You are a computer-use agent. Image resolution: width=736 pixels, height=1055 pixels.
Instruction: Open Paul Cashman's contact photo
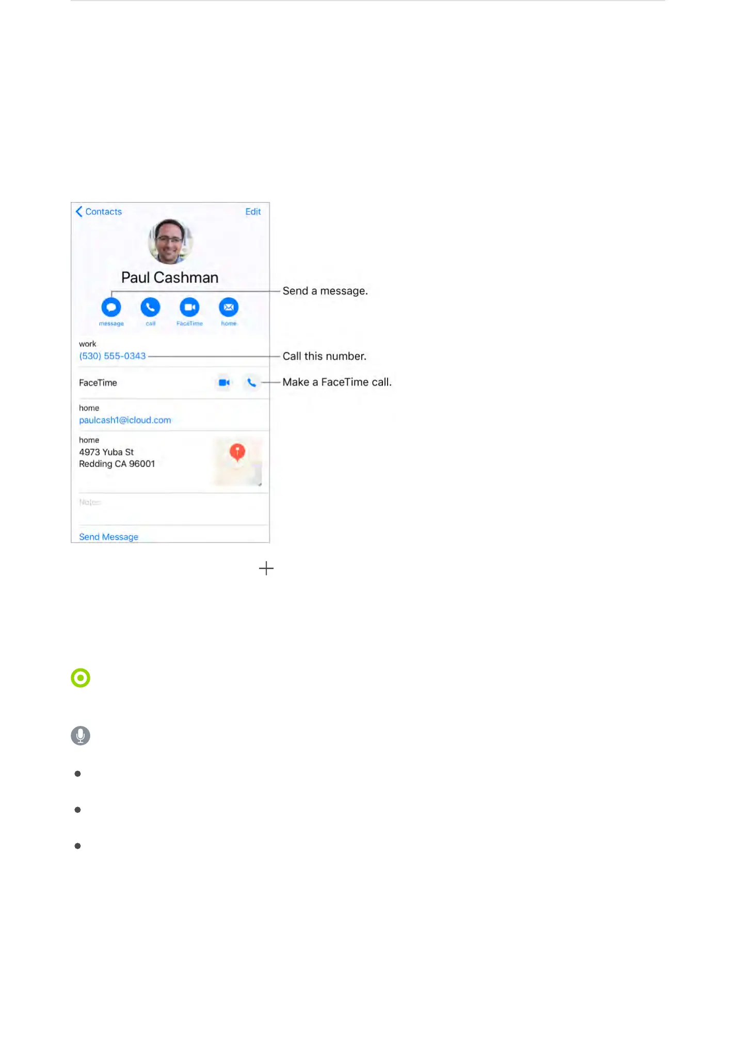(170, 241)
